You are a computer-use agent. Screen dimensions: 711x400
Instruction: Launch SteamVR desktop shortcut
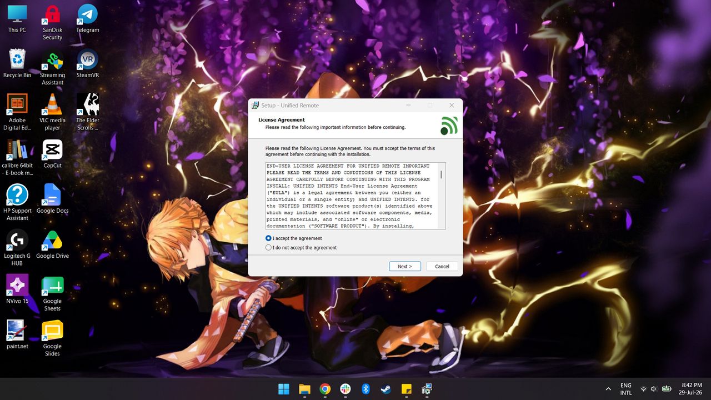pos(87,63)
